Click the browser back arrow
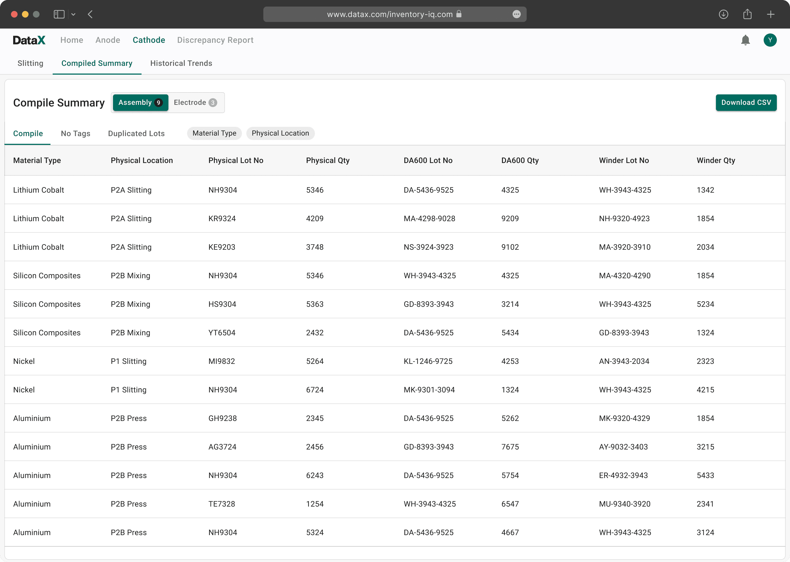The height and width of the screenshot is (562, 790). tap(90, 14)
